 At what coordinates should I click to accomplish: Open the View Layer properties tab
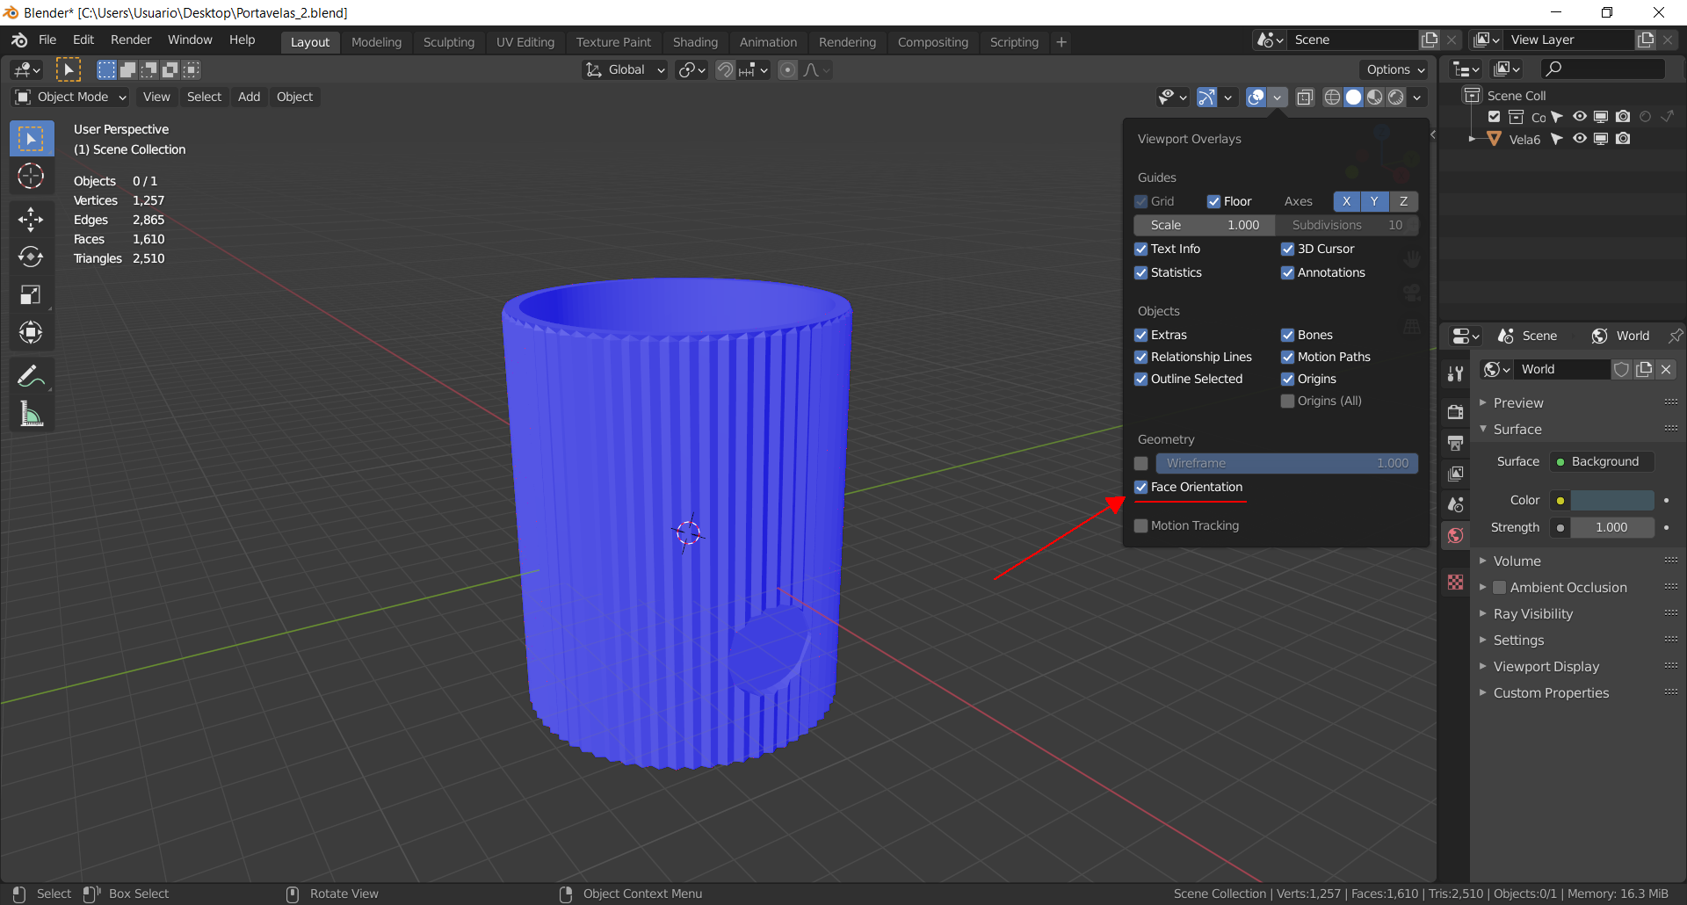[1456, 474]
